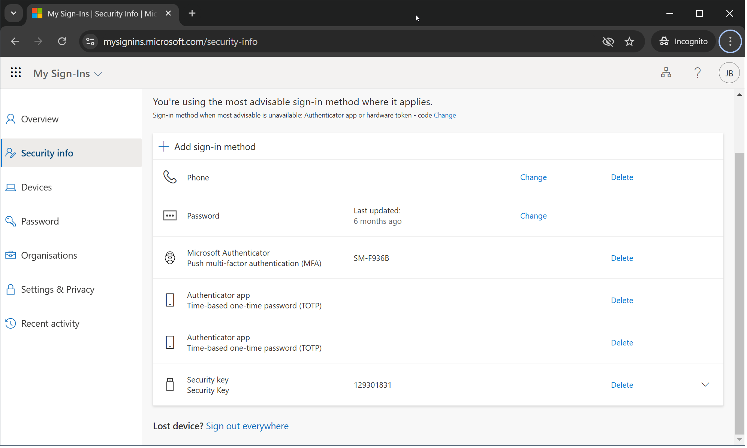This screenshot has width=747, height=448.
Task: Click the organisation chart icon in header
Action: pos(666,73)
